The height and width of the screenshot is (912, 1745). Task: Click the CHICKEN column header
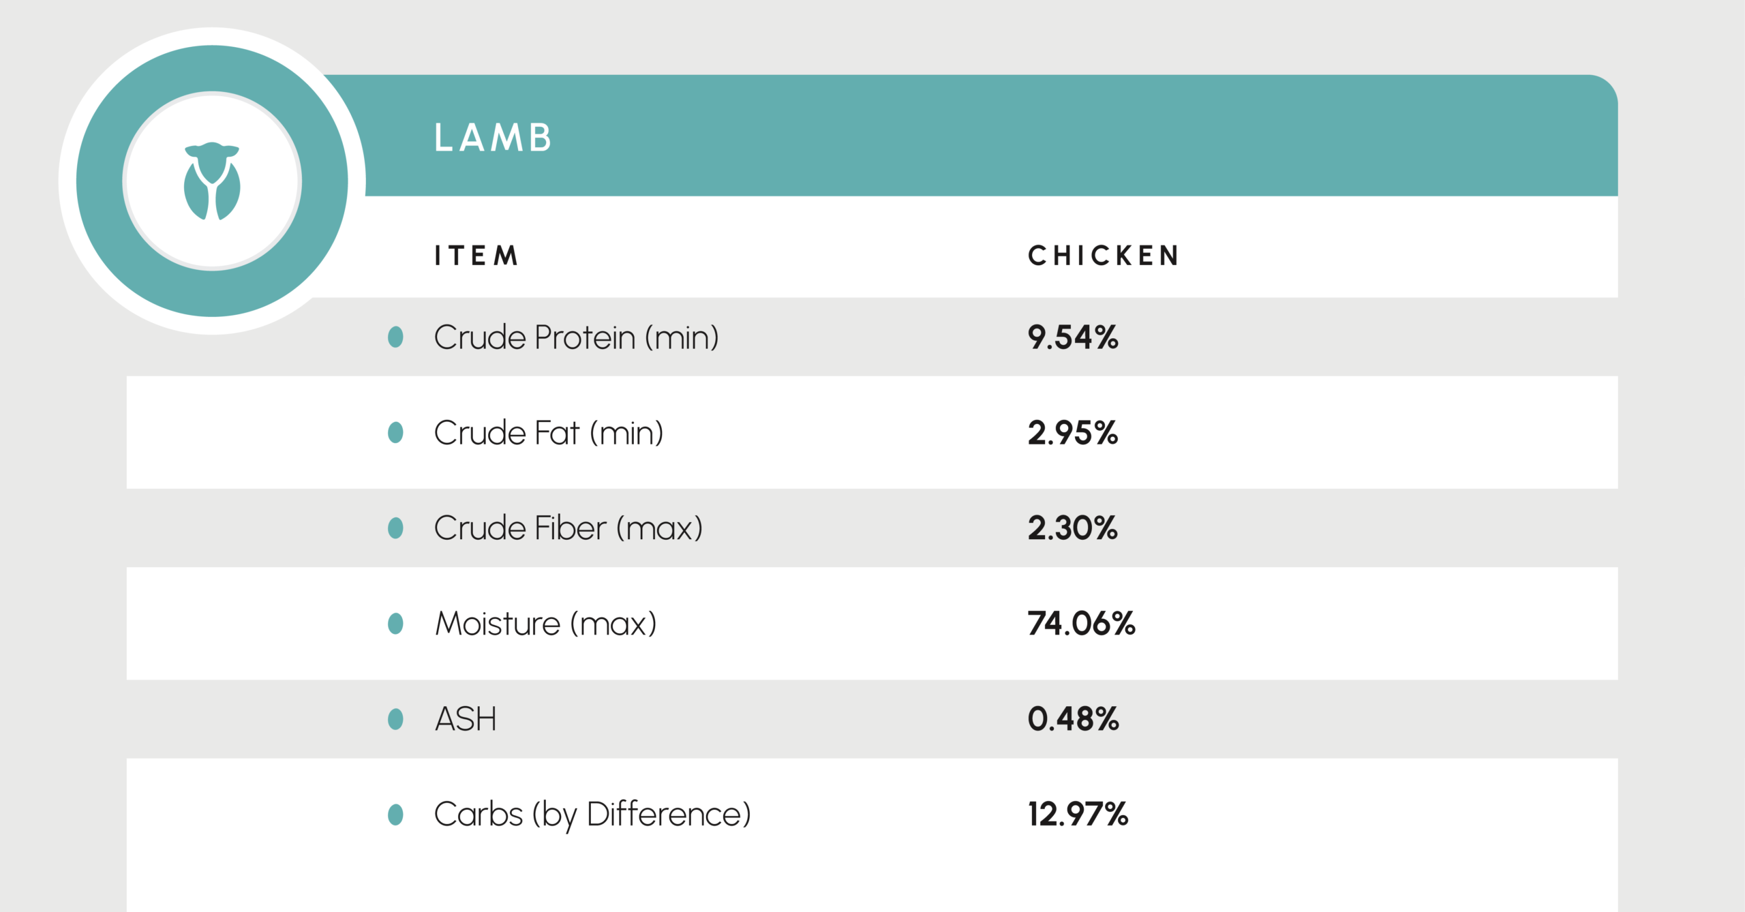coord(1104,256)
